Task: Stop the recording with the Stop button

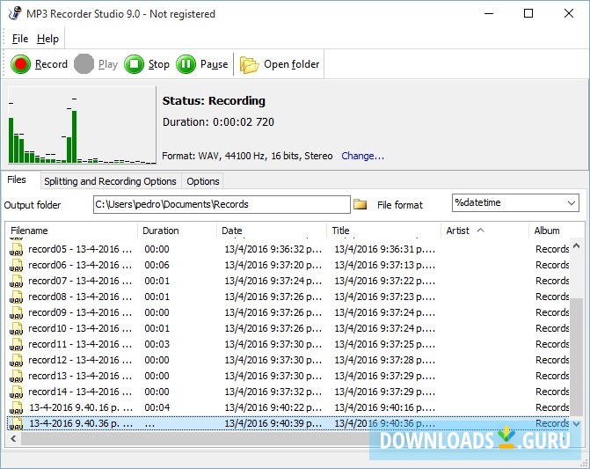Action: (x=147, y=64)
